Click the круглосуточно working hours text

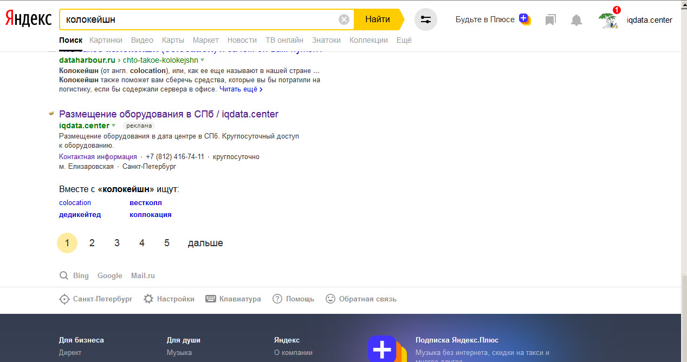tap(237, 157)
